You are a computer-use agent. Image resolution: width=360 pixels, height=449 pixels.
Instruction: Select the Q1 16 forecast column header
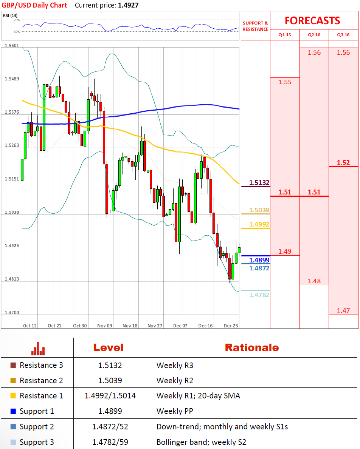[284, 35]
